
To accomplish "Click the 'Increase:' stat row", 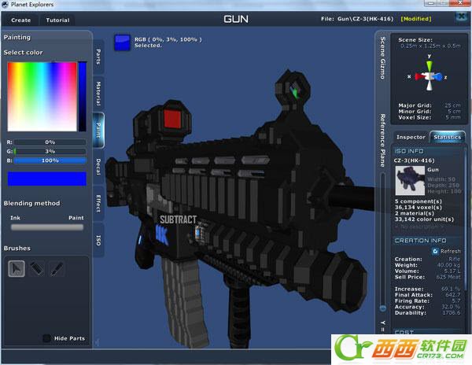I will point(428,289).
